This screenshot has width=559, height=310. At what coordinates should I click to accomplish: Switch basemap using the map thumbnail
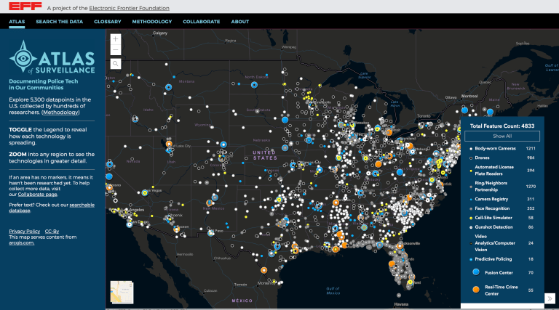(122, 290)
